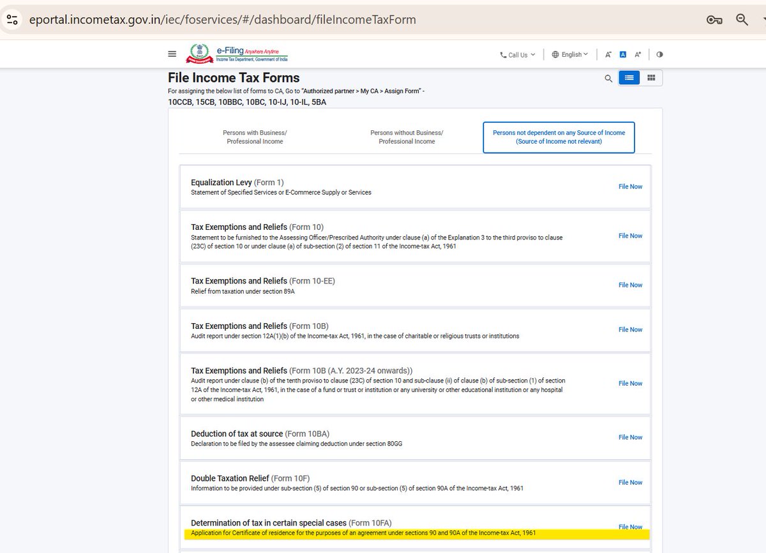Click the browser zoom magnifier icon
766x553 pixels.
click(742, 19)
